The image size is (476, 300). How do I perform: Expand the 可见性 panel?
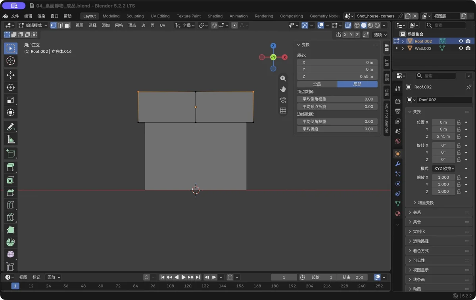click(x=440, y=260)
